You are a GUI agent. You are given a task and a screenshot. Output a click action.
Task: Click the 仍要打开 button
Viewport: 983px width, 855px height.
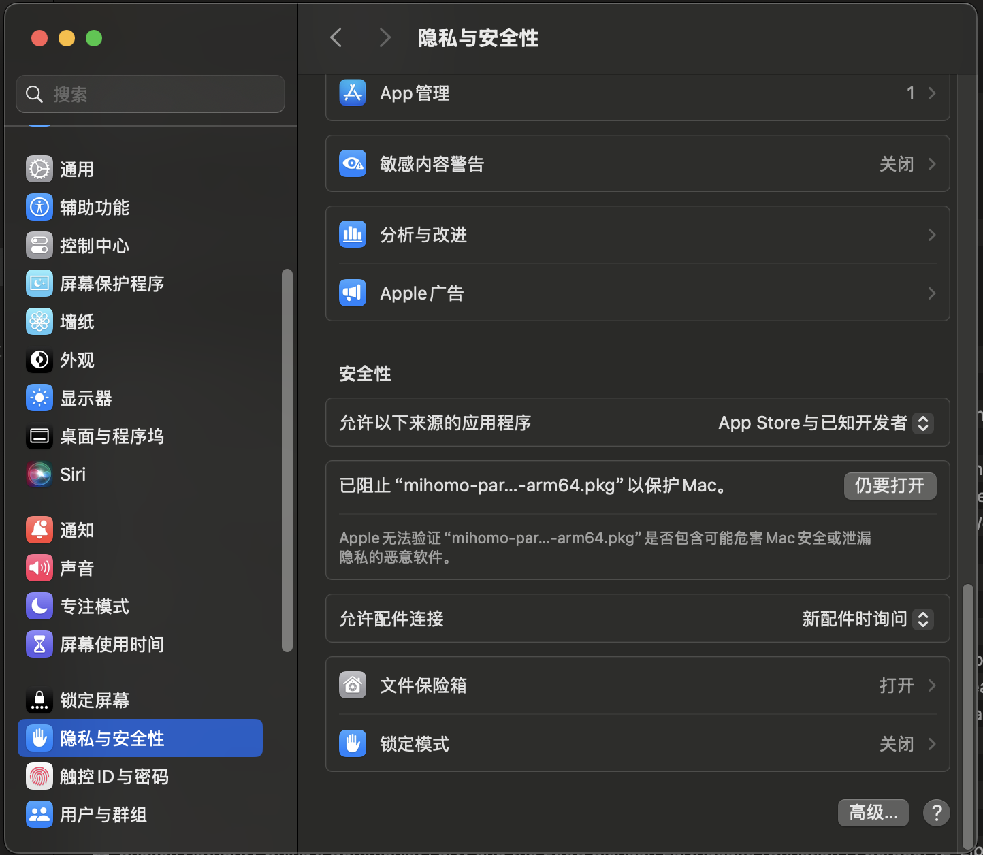(890, 485)
